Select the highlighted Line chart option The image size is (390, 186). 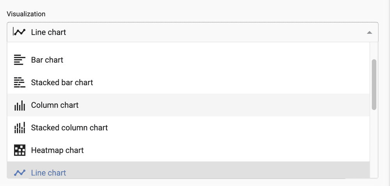[49, 173]
